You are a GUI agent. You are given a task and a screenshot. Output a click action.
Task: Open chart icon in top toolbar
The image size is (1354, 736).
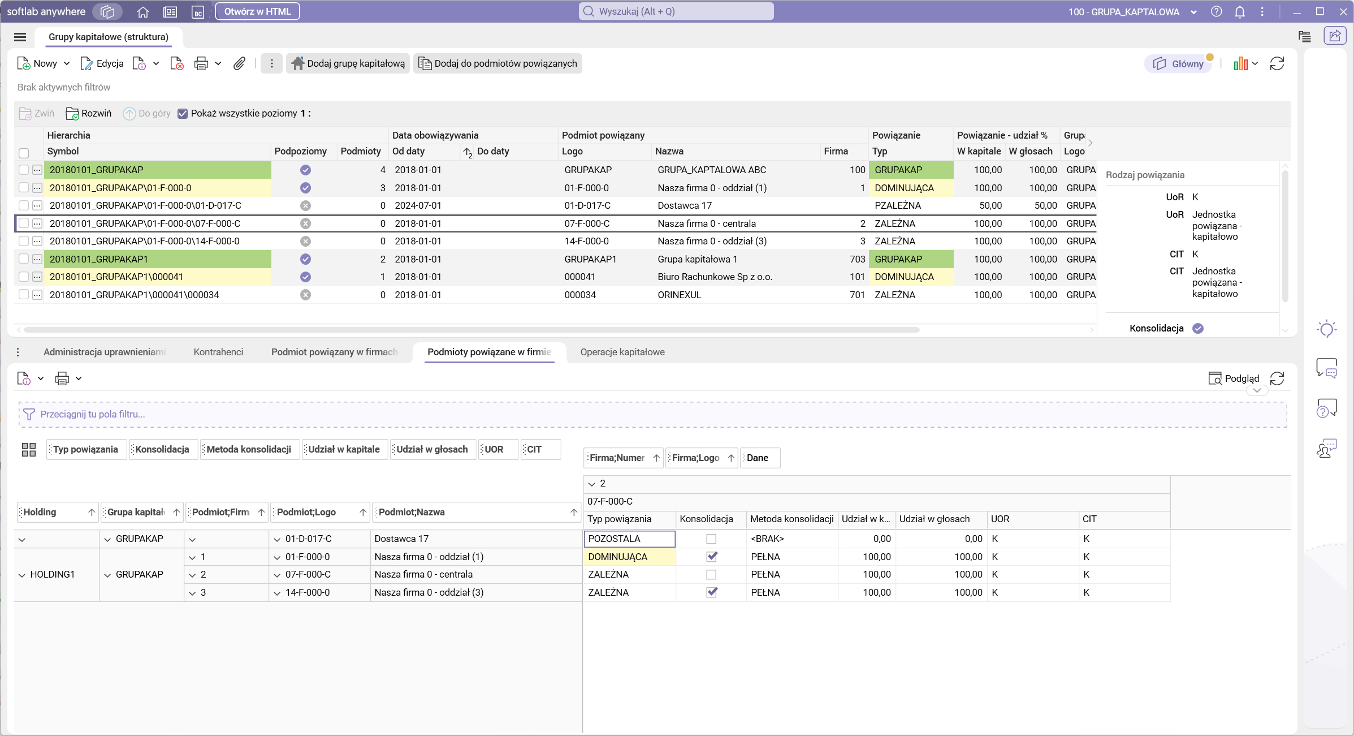click(x=1240, y=63)
